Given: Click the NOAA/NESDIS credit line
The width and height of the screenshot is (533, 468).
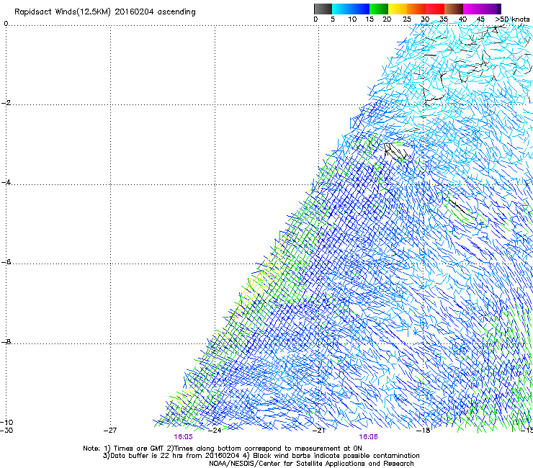Looking at the screenshot, I should pos(311,464).
